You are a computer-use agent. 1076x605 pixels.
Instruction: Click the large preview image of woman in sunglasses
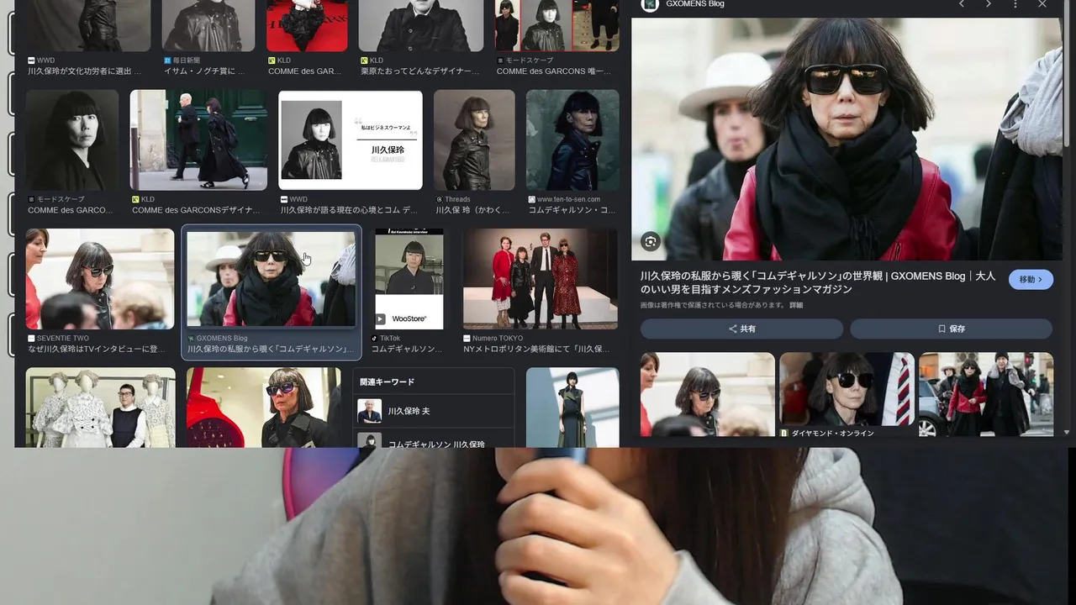[x=847, y=139]
